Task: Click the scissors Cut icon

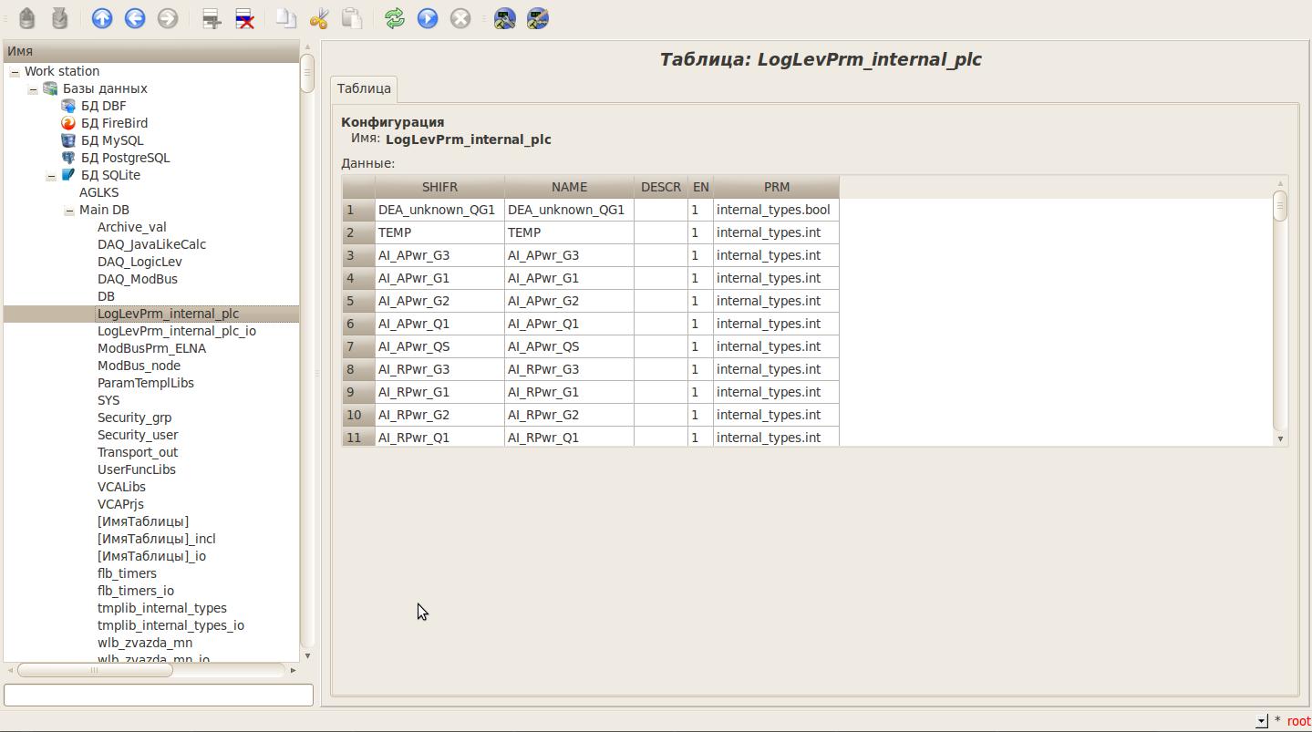Action: coord(319,18)
